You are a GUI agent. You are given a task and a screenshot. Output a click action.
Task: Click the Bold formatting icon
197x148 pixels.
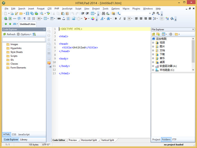[x=116, y=18]
